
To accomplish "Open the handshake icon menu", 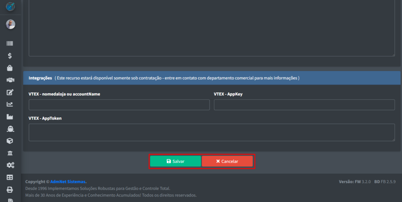I will (x=10, y=80).
